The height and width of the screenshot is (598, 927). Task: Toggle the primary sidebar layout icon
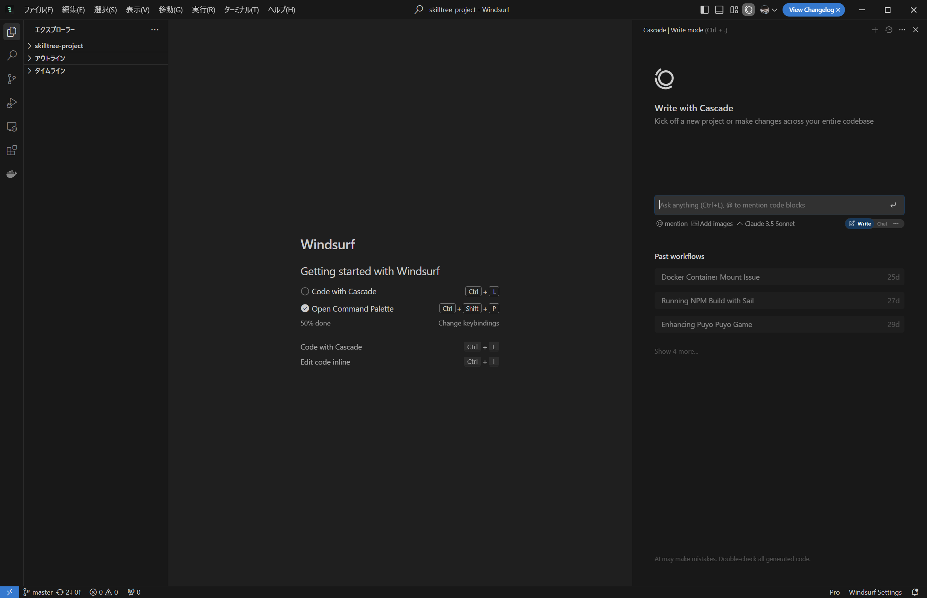704,10
